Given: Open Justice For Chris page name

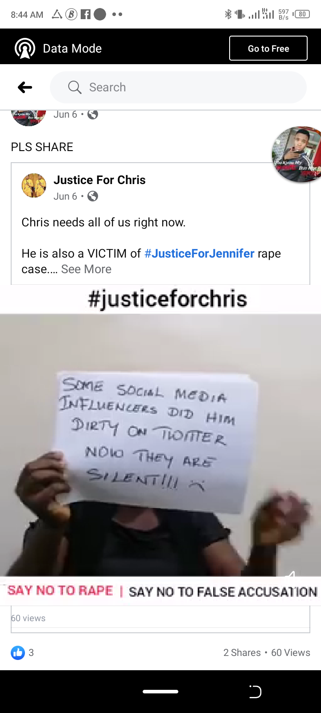Looking at the screenshot, I should pos(99,180).
